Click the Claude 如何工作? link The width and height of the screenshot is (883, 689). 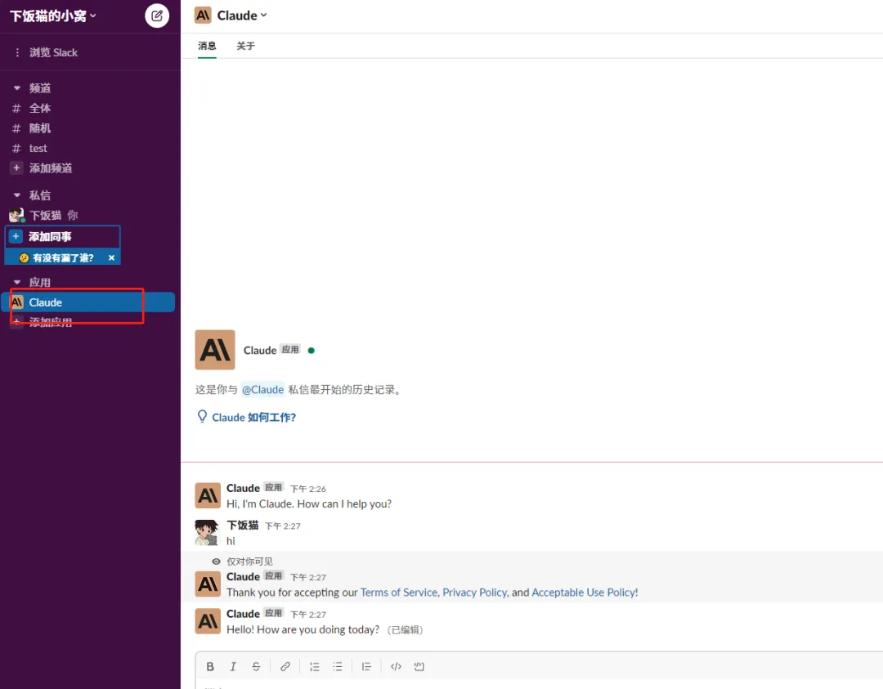pos(254,417)
